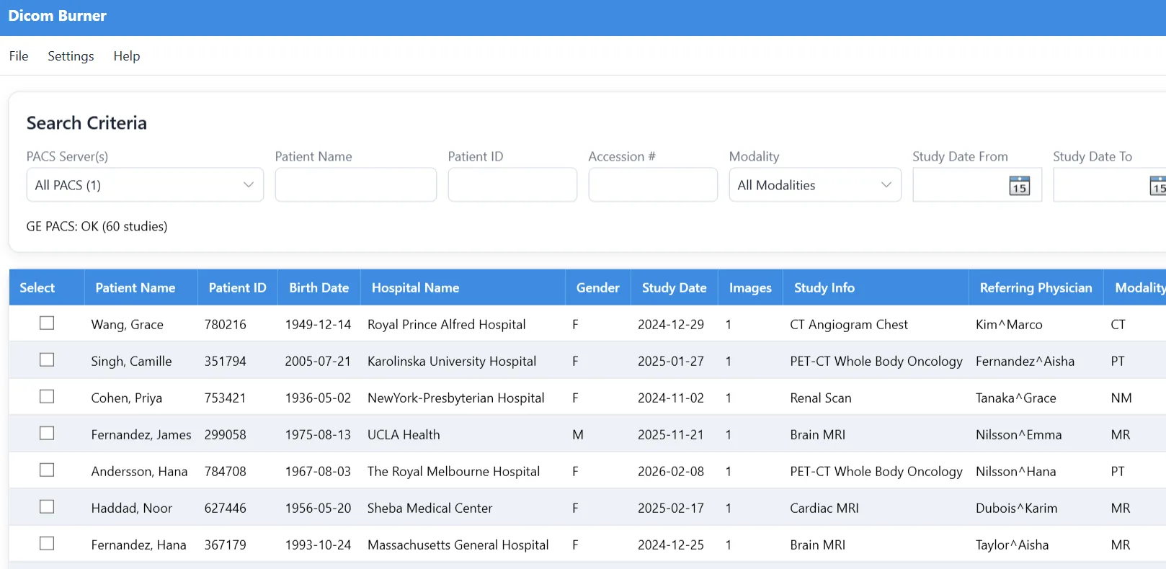
Task: Click the Gender column header
Action: 597,288
